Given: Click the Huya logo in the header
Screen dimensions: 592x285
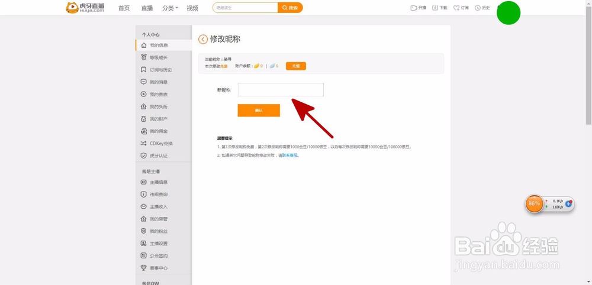Looking at the screenshot, I should 85,8.
